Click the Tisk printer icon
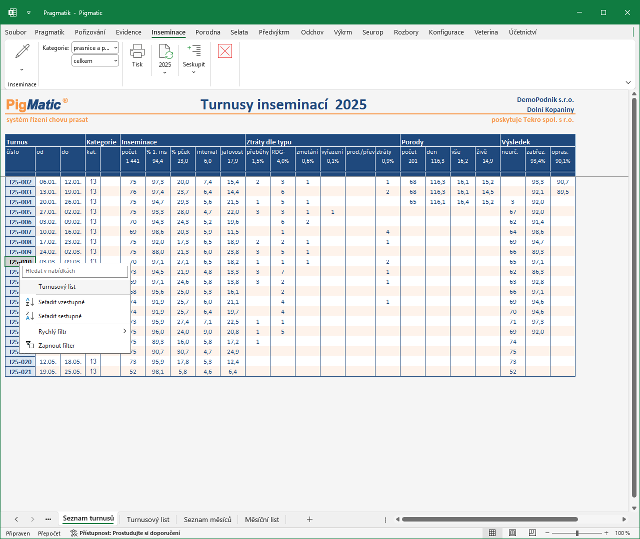Screen dimensions: 640x539 point(137,51)
